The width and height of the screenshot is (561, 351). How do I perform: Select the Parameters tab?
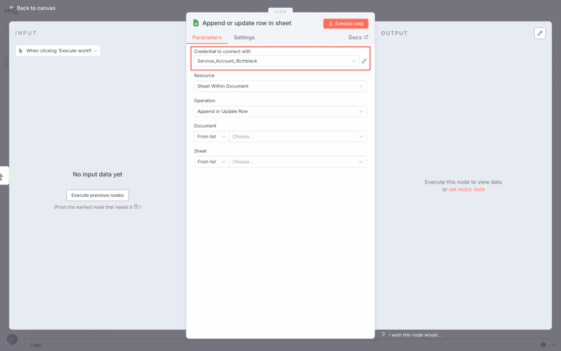click(x=207, y=38)
